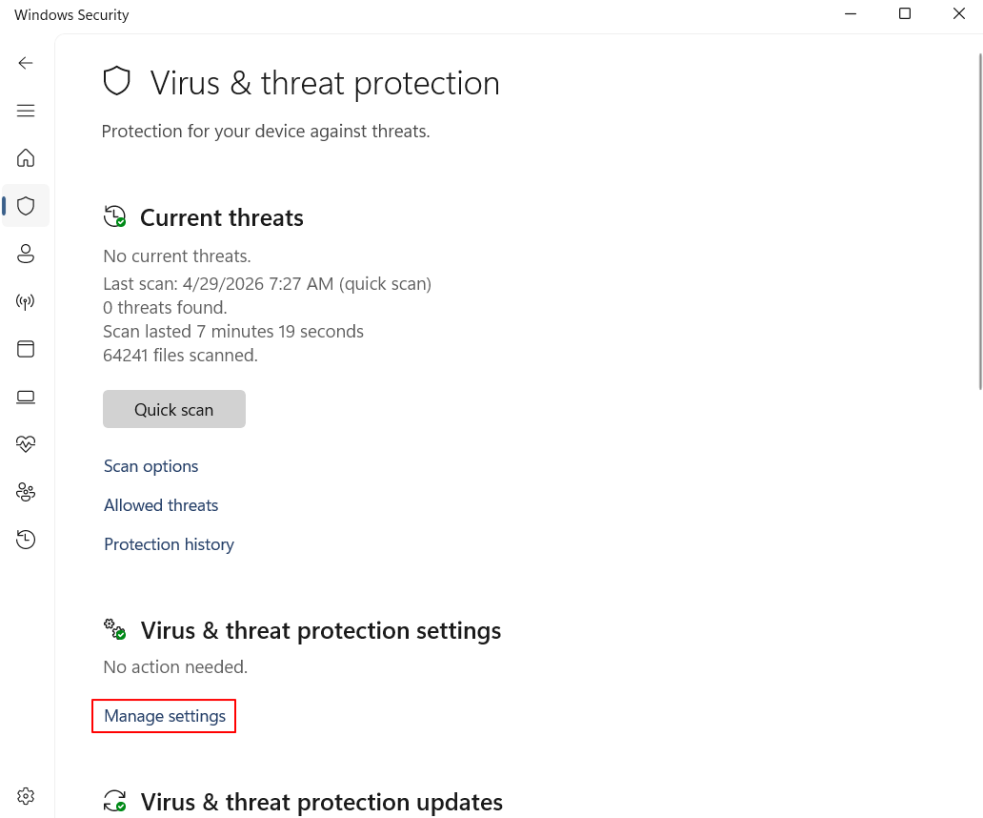Open the Home sidebar icon

26,158
